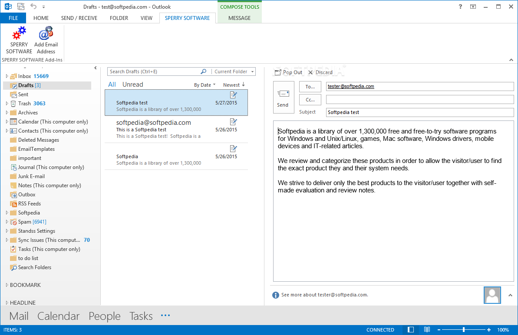
Task: Expand the Archives folder triangle
Action: click(7, 112)
